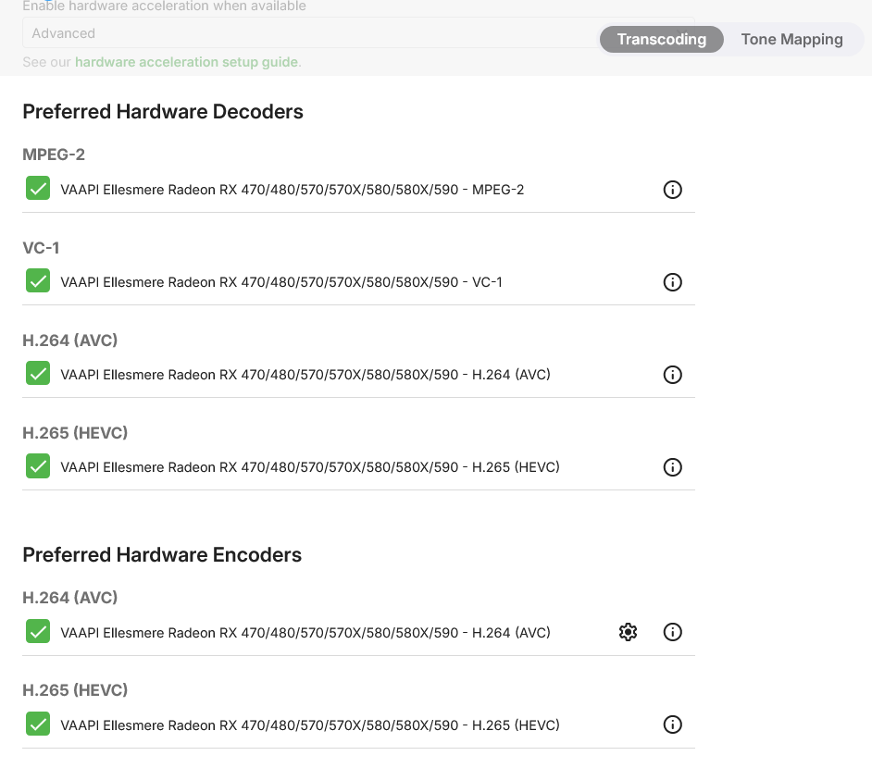Image resolution: width=872 pixels, height=768 pixels.
Task: Click the VAAPI Ellesmere MPEG-2 decoder label
Action: 292,190
